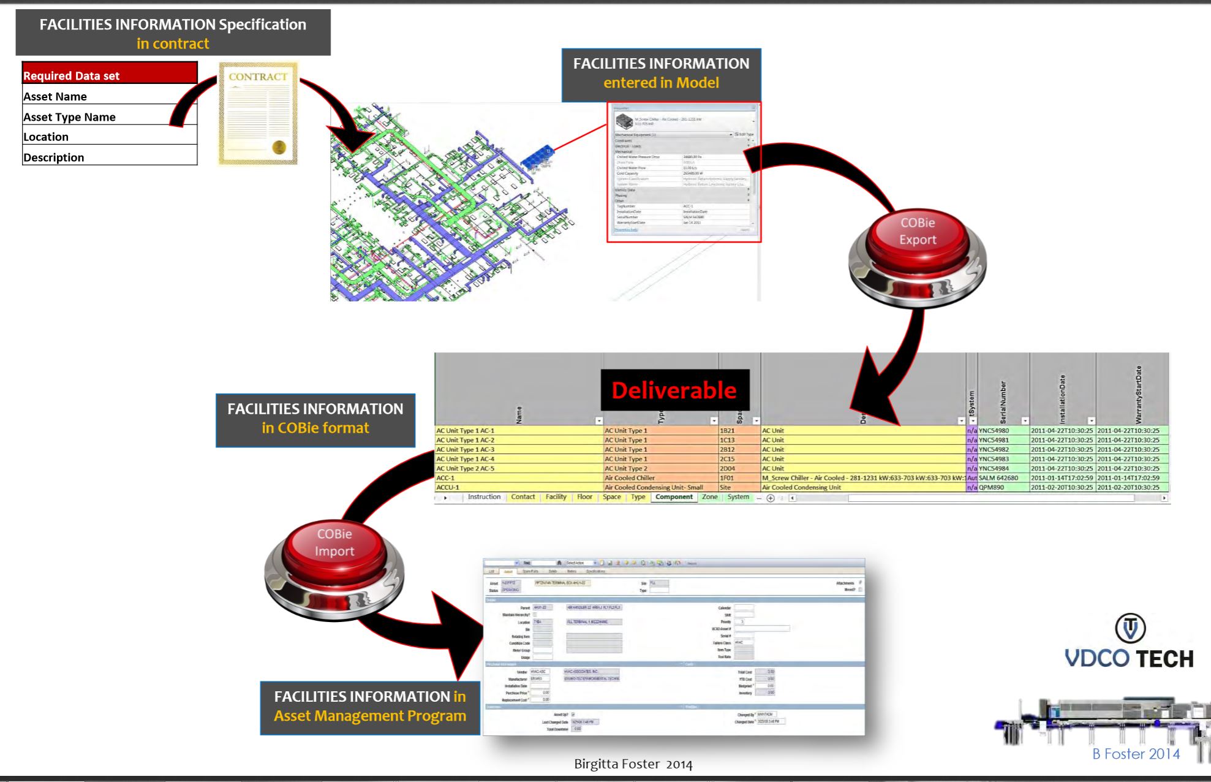Open the Specifications tab in the asset program
Screen dimensions: 1211x782
click(595, 571)
